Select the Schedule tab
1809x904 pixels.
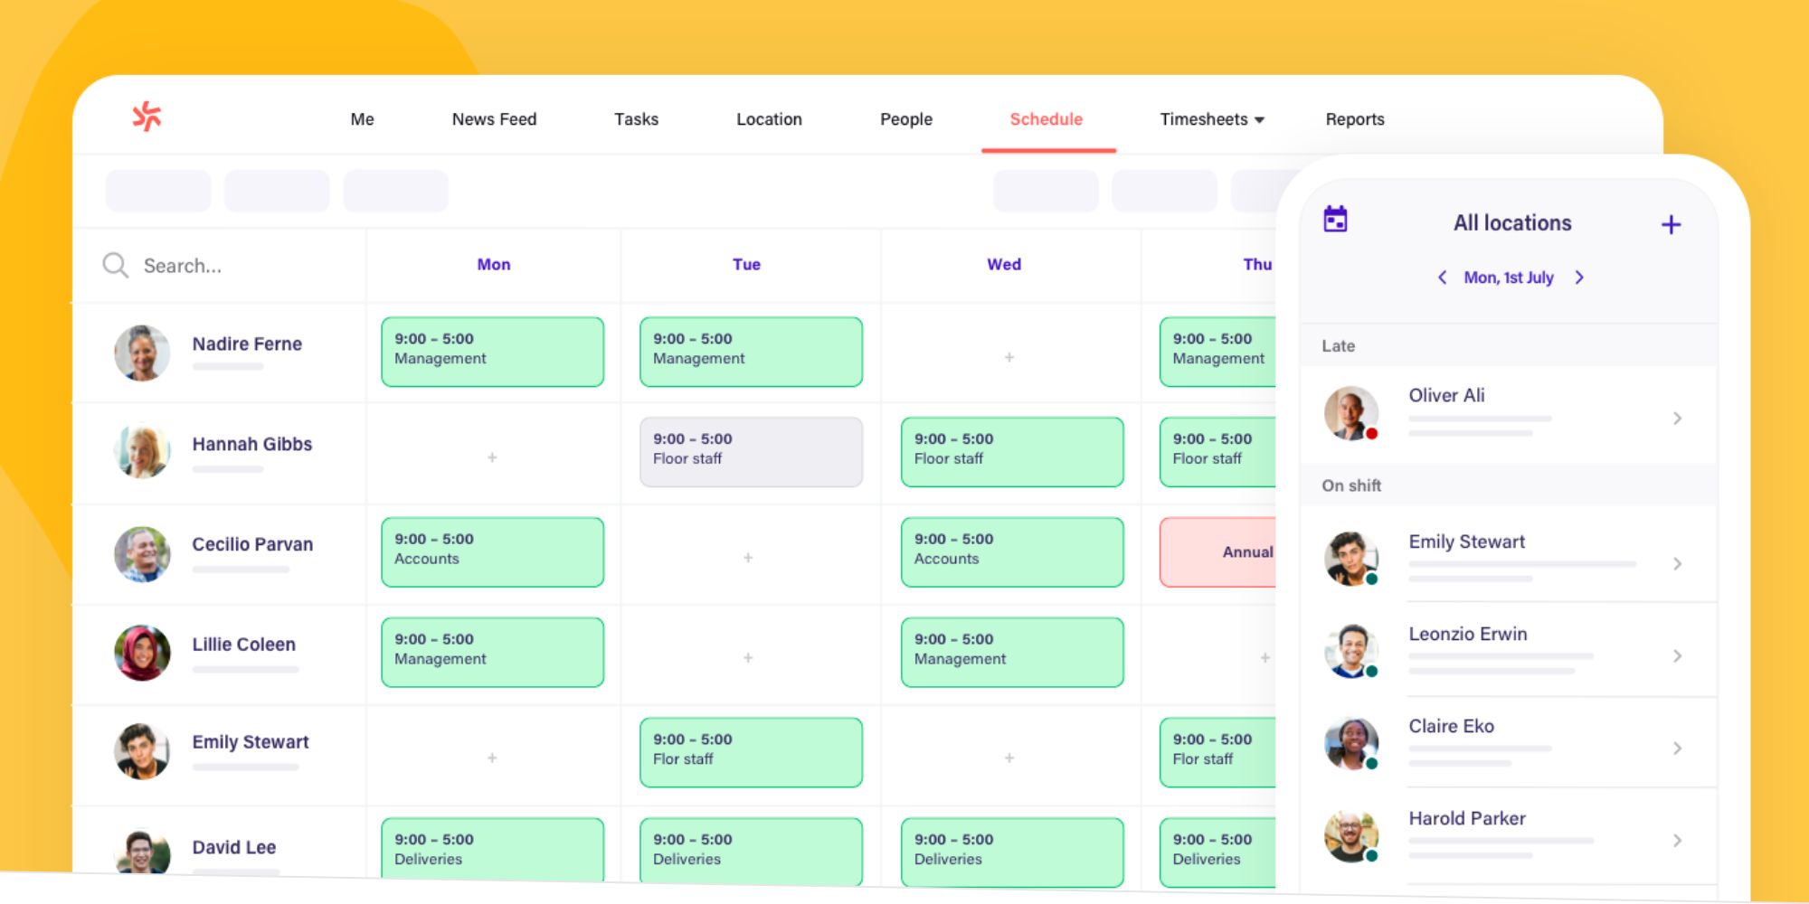pos(1046,119)
